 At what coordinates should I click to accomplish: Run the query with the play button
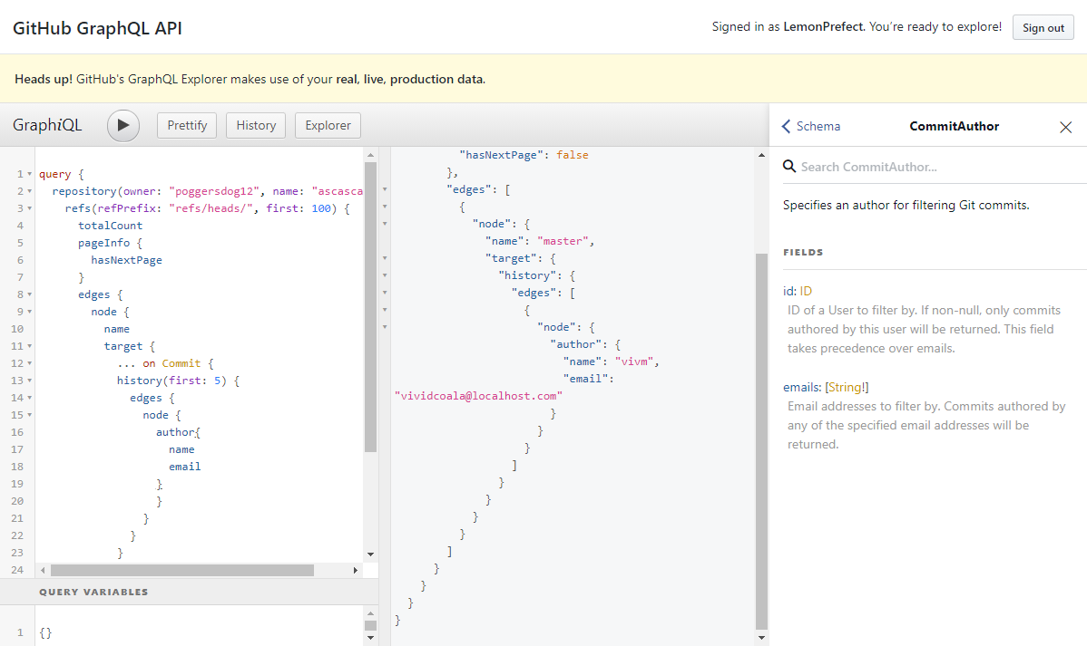pos(123,125)
